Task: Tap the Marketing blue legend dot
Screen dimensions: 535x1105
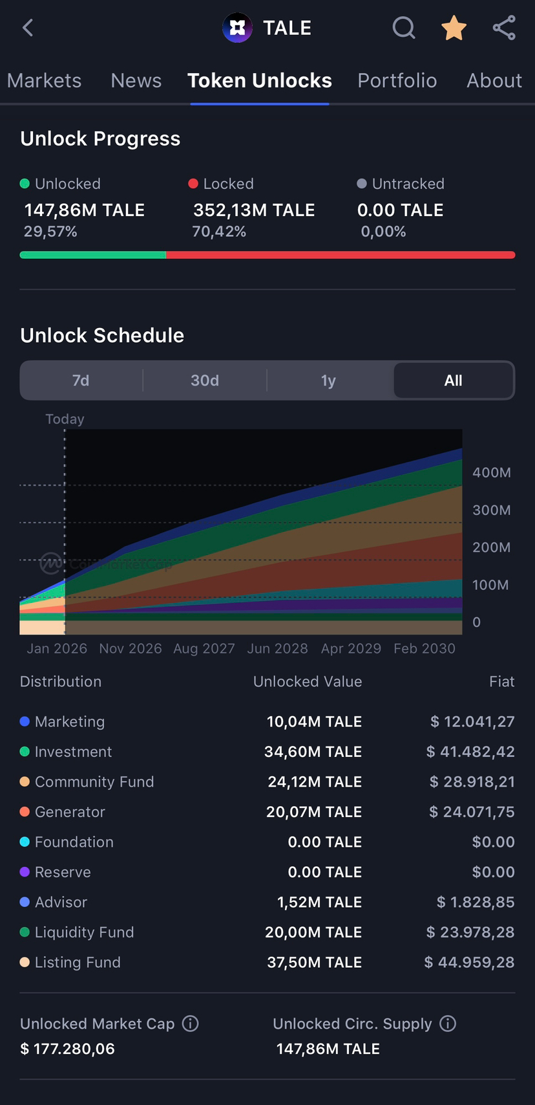Action: (25, 721)
